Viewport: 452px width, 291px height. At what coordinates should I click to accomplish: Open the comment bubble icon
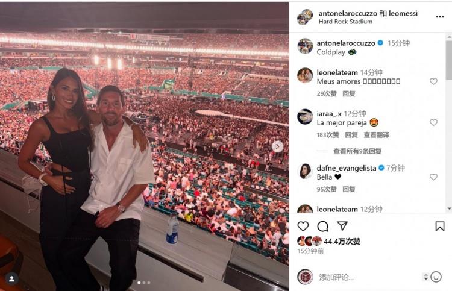coord(322,227)
